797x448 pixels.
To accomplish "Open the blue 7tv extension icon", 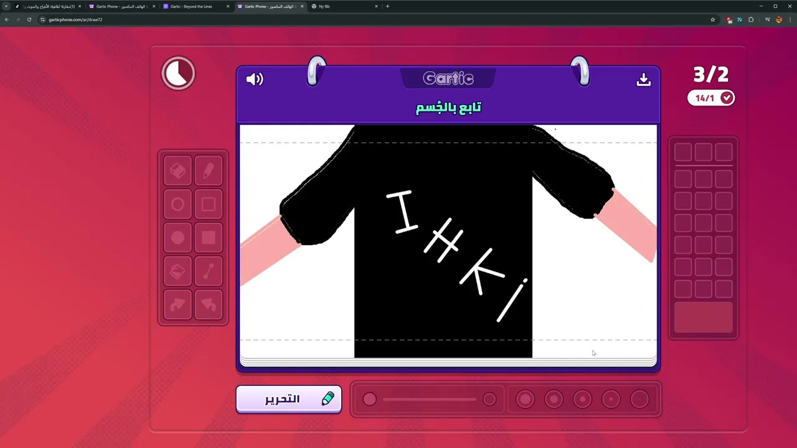I will (x=740, y=19).
